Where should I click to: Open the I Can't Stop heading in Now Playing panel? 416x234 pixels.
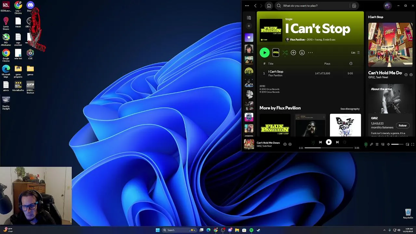point(376,17)
